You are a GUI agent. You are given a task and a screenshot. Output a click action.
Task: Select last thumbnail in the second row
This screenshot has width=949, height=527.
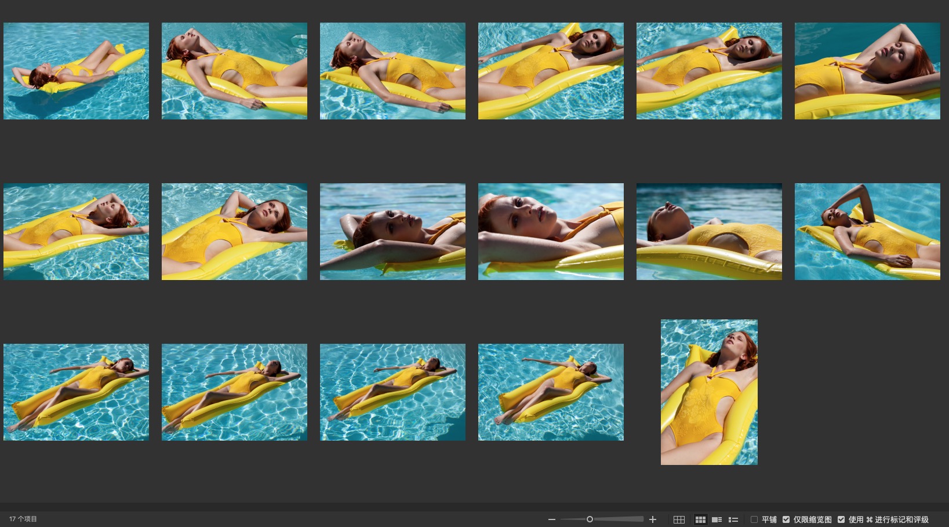(x=867, y=231)
